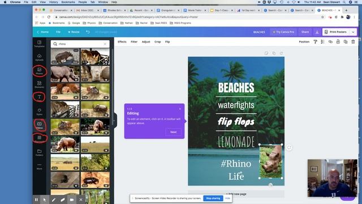Open the Adjust options
362x204 pixels.
146,41
